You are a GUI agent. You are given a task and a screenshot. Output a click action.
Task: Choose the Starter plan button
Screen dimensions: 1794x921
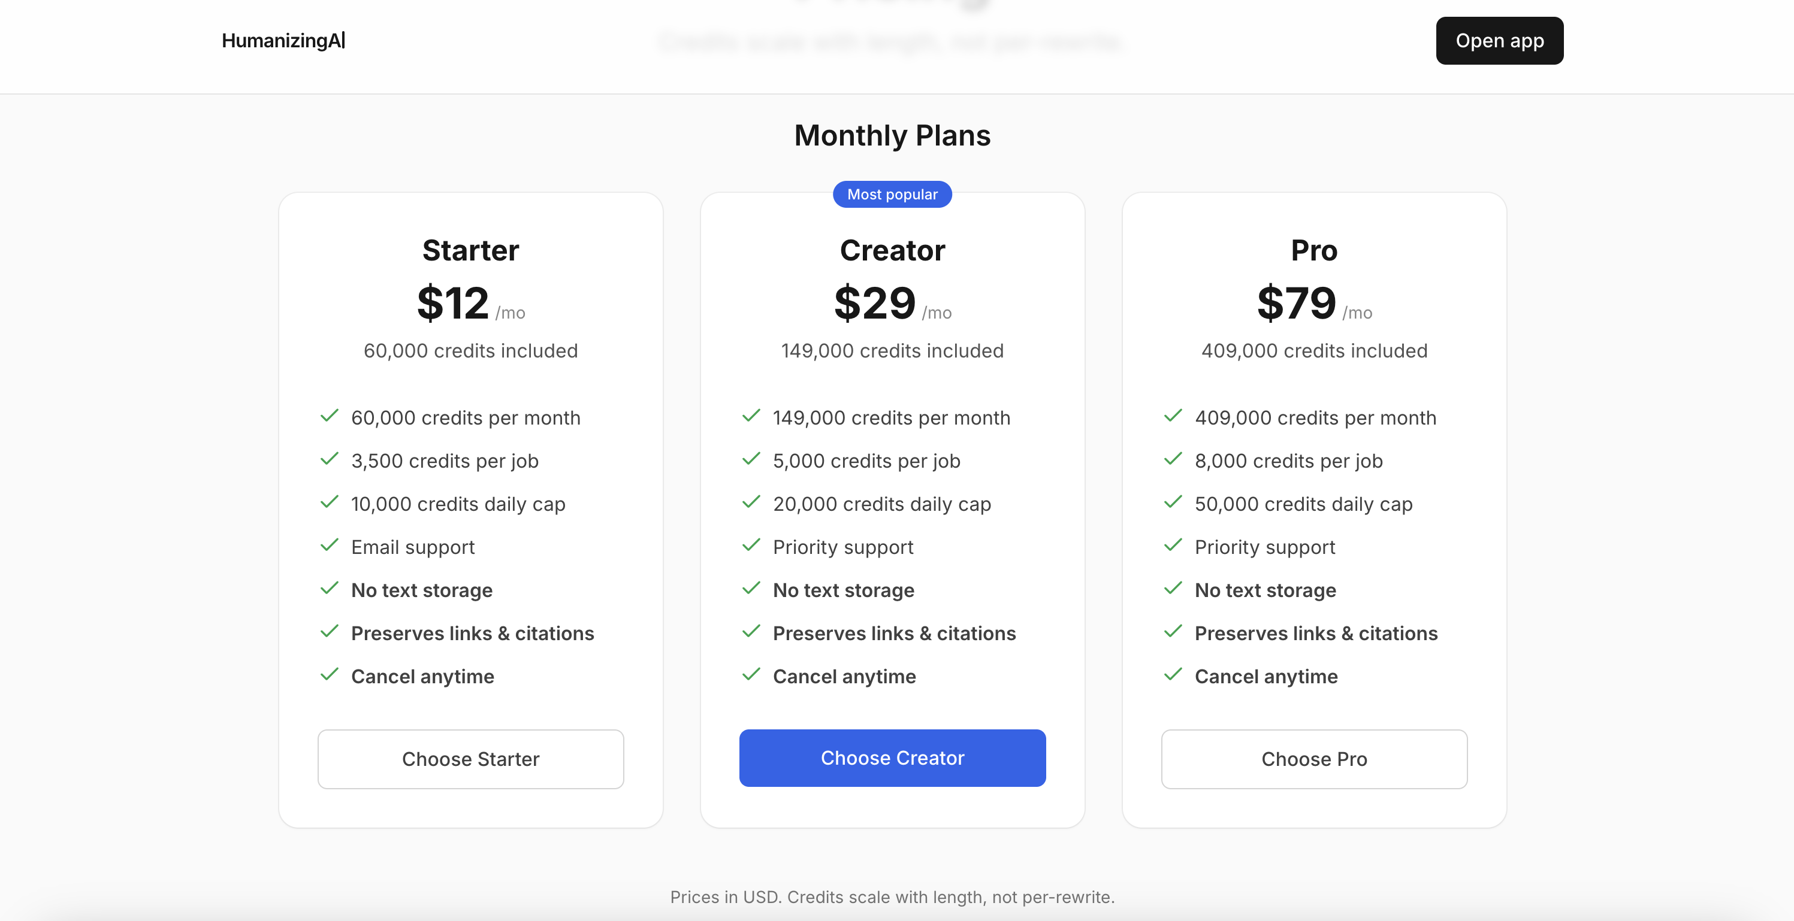click(470, 759)
